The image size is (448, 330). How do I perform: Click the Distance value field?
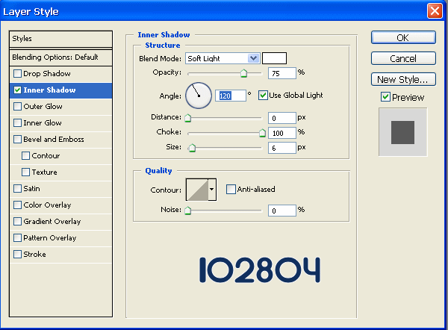point(282,118)
